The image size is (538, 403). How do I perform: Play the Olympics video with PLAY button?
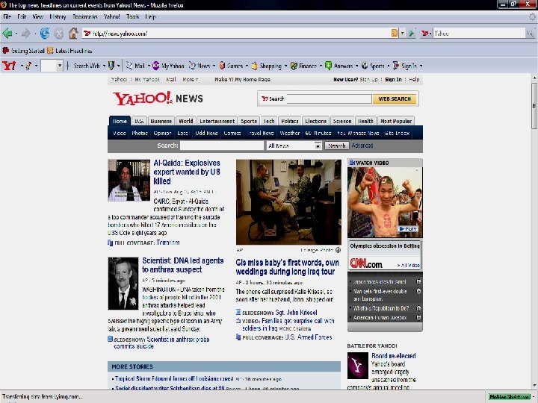(x=408, y=228)
